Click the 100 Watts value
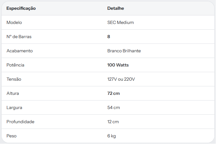 pos(118,65)
